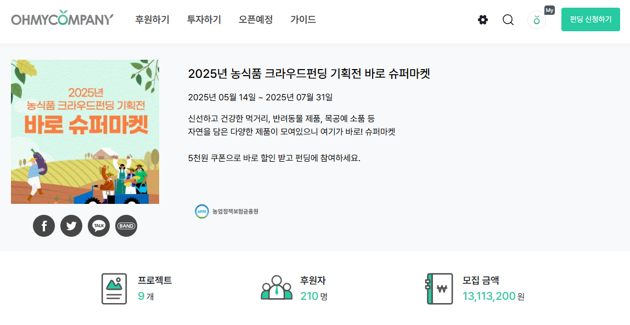Click the 후원자 people icon
This screenshot has width=630, height=325.
coord(277,288)
